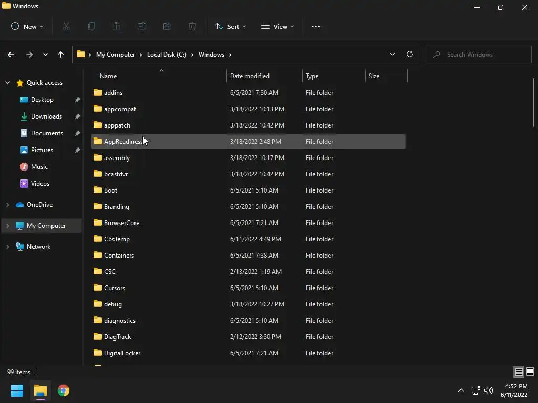Go back with the left arrow
The width and height of the screenshot is (538, 403).
11,55
